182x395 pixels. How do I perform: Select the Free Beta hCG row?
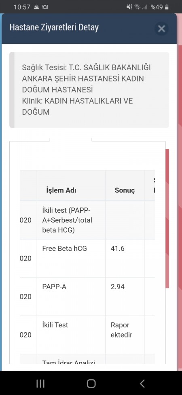(x=87, y=258)
